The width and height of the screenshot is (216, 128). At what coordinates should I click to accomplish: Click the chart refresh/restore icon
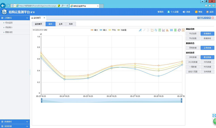click(x=179, y=30)
